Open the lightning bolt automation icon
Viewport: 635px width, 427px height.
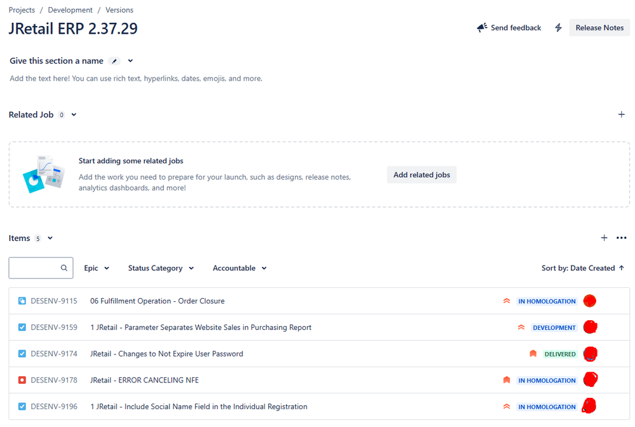pos(559,27)
